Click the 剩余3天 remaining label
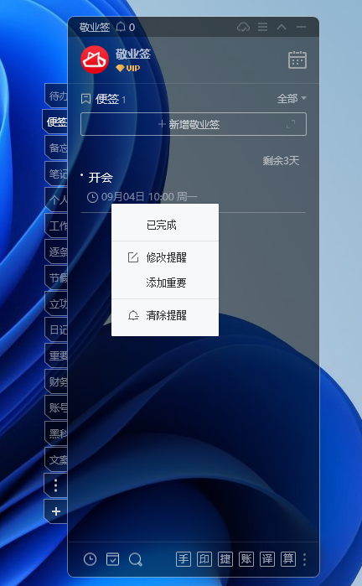 (281, 161)
